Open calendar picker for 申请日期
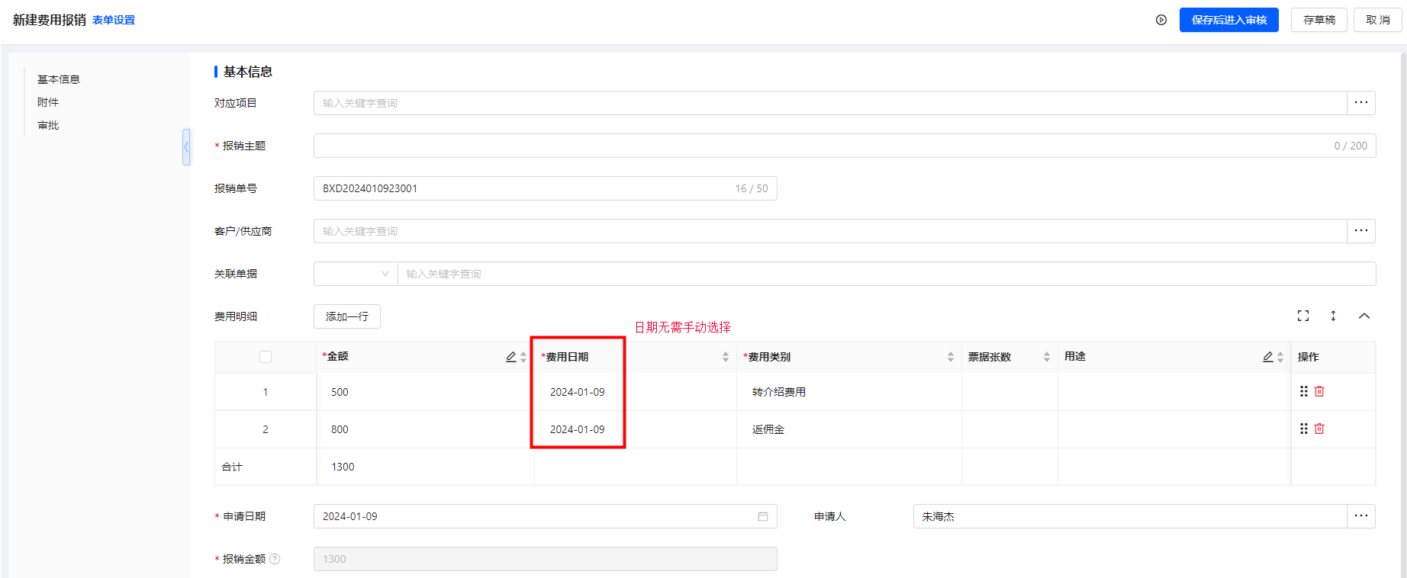This screenshot has width=1407, height=578. point(763,516)
